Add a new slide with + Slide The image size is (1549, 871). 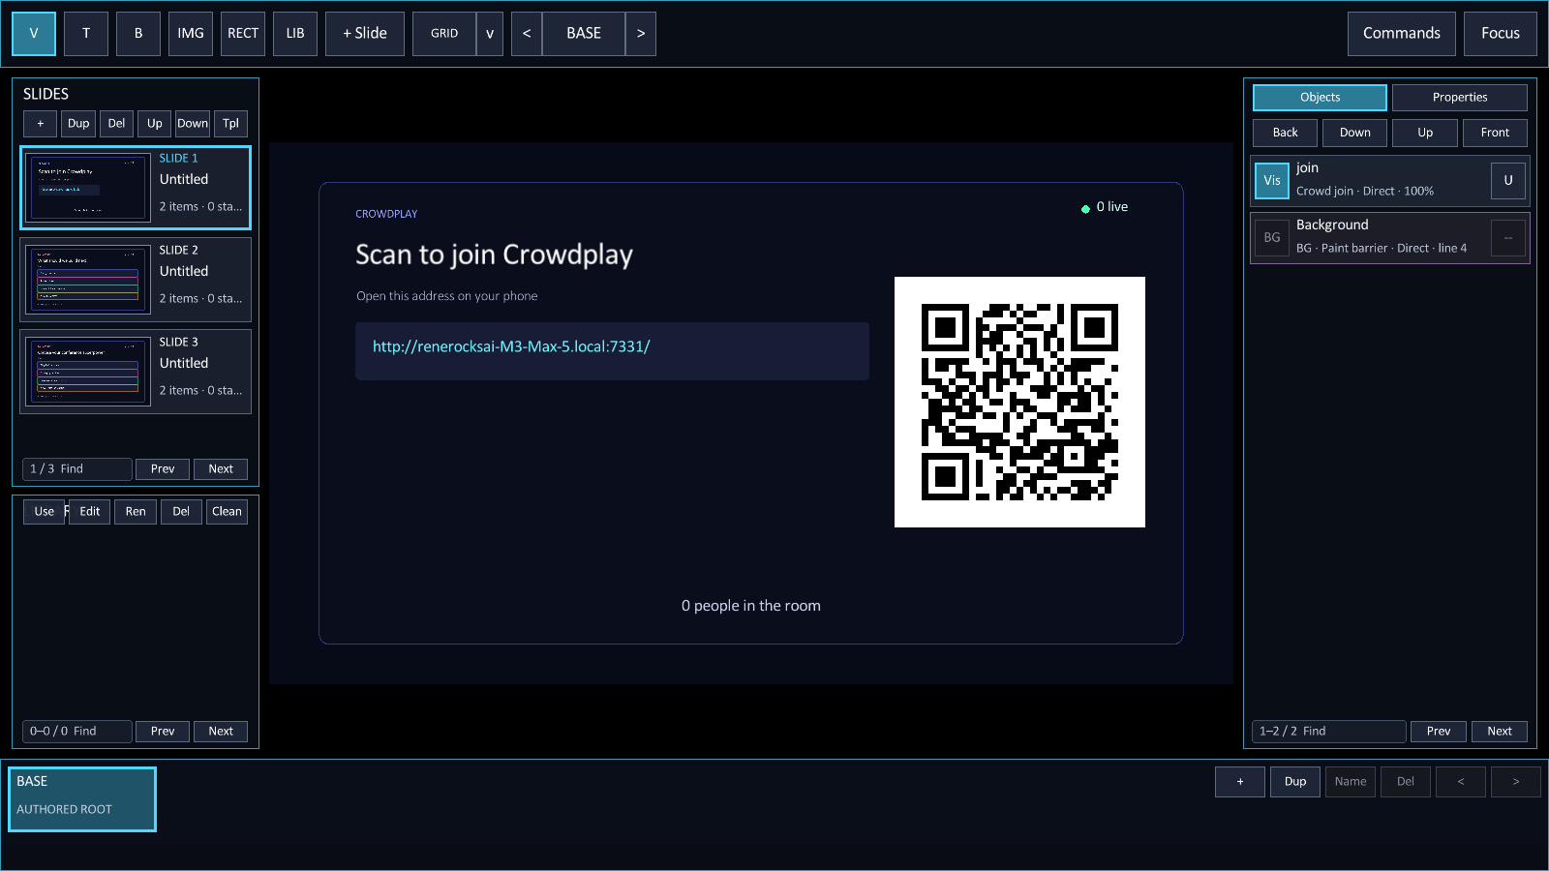click(x=365, y=34)
